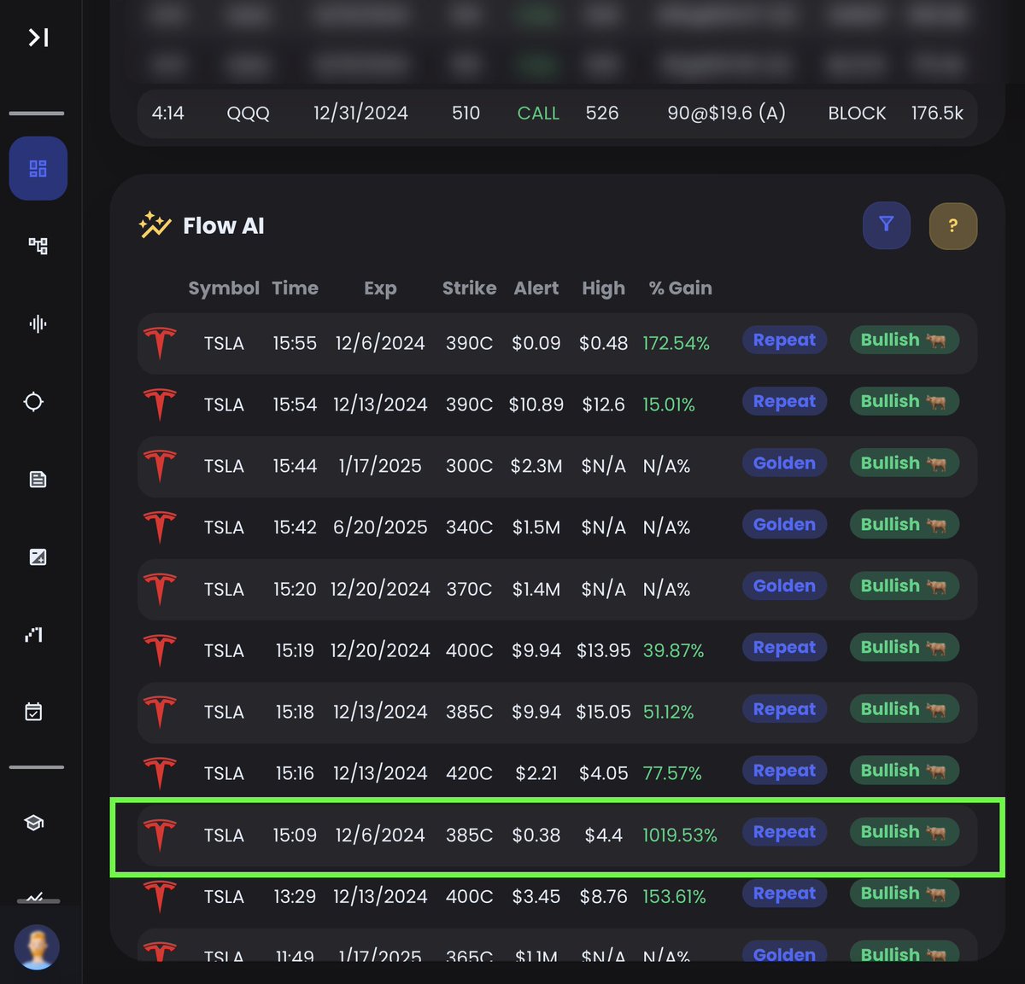Click the 172.54% gain value

tap(676, 343)
